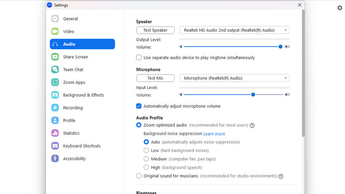Enable separate audio device for ringtone checkbox

tap(139, 58)
